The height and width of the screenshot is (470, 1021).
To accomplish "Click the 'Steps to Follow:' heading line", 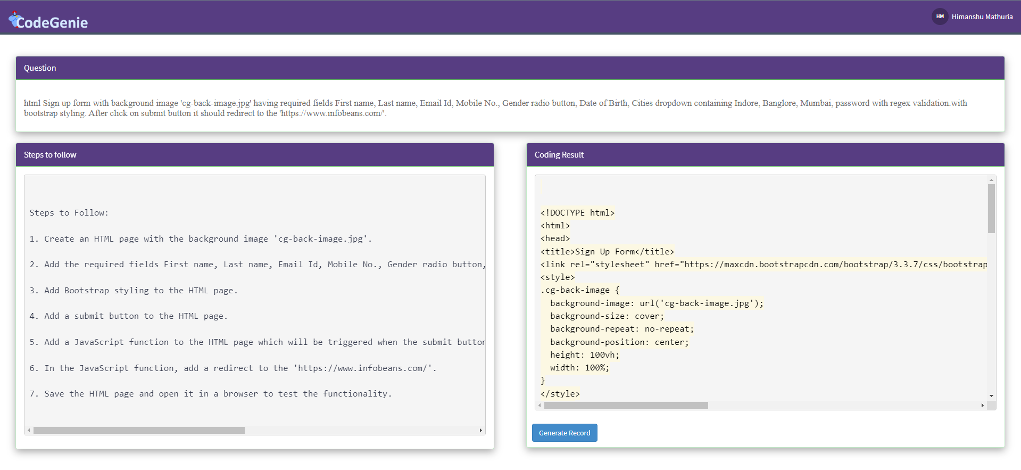I will [x=69, y=213].
